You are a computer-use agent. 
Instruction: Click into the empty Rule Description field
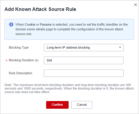[84, 73]
